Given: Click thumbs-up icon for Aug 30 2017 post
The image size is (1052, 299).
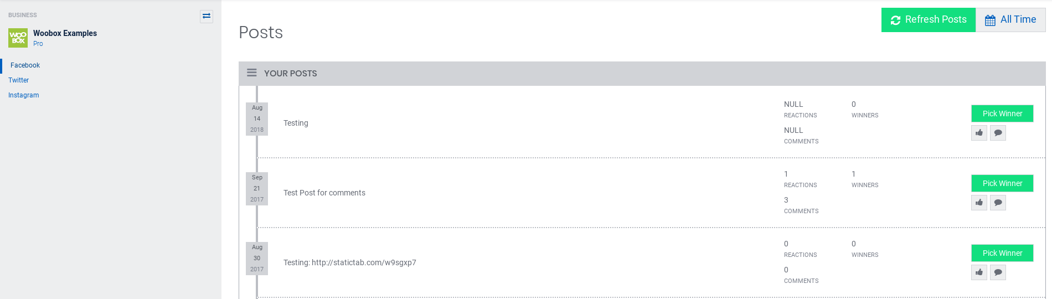Looking at the screenshot, I should tap(979, 272).
